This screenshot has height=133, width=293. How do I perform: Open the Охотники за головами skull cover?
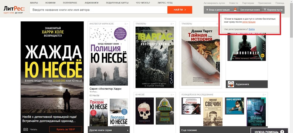145,111
